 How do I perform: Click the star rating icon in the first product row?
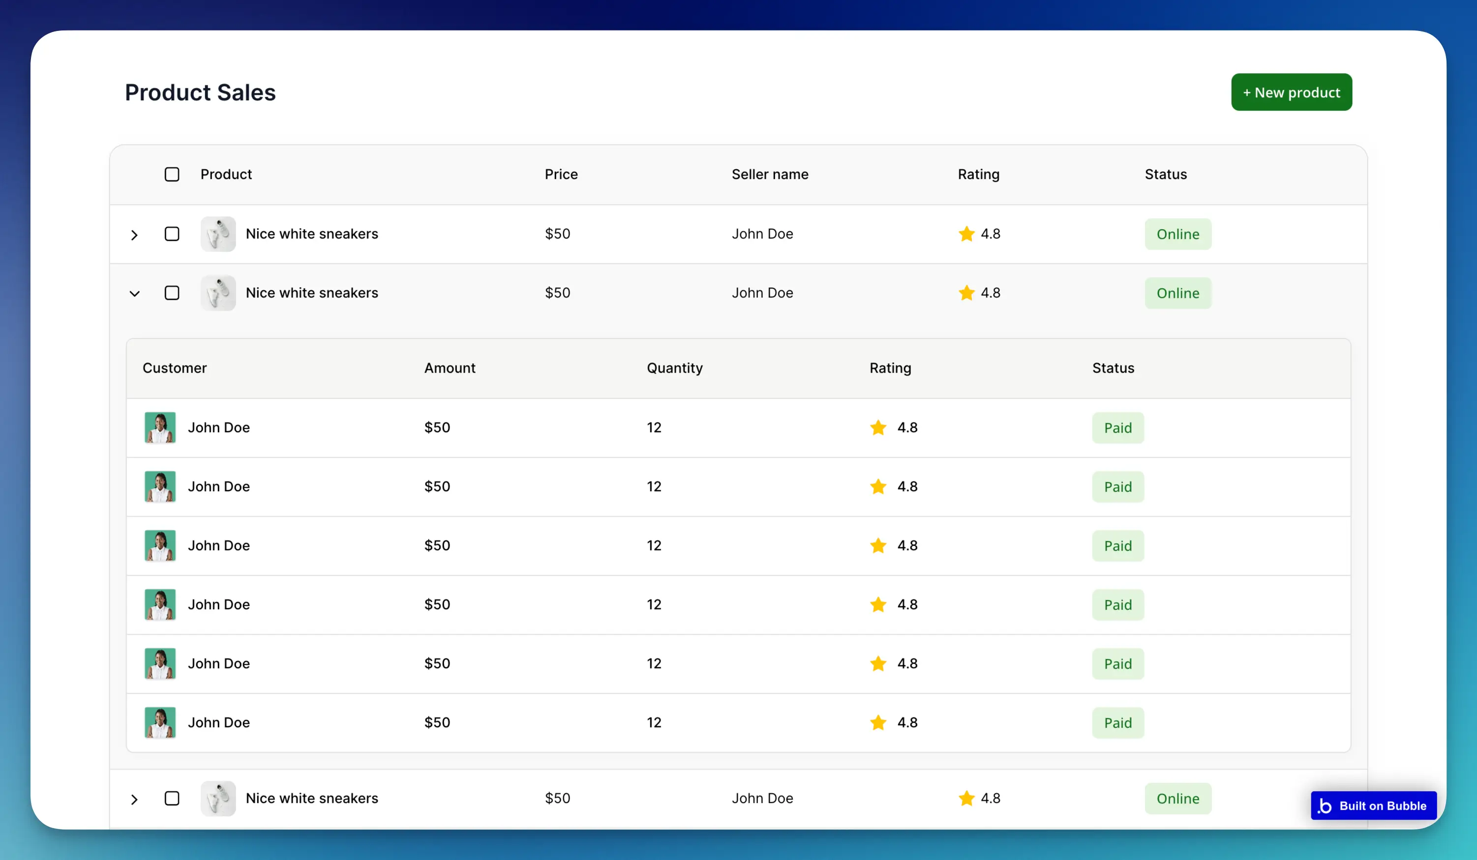point(966,234)
